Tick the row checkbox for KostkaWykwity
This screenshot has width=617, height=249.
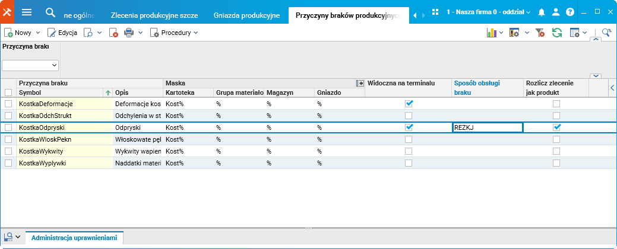pos(8,151)
